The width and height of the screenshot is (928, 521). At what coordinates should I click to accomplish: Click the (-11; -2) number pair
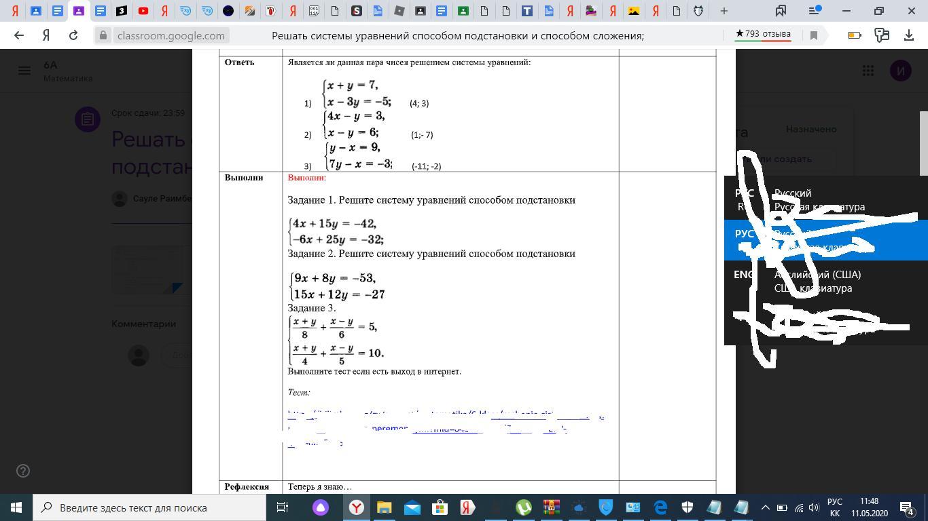pos(427,166)
